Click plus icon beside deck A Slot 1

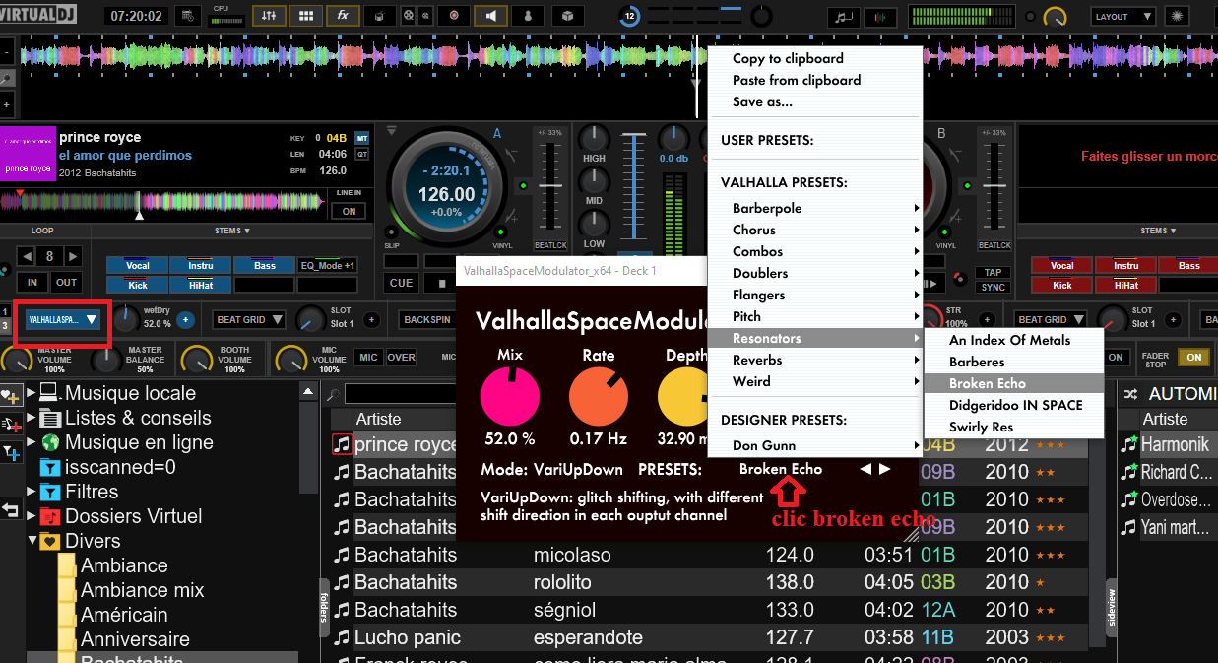[371, 319]
